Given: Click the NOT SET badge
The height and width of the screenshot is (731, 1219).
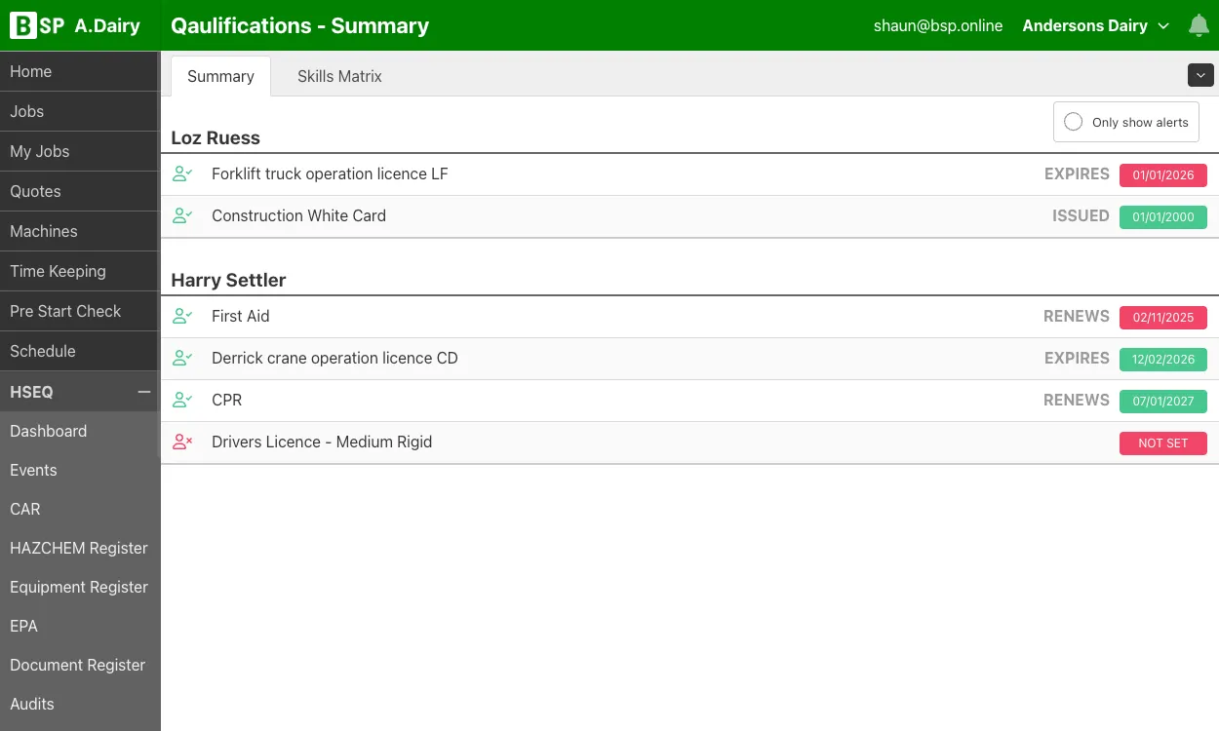Looking at the screenshot, I should pyautogui.click(x=1163, y=443).
